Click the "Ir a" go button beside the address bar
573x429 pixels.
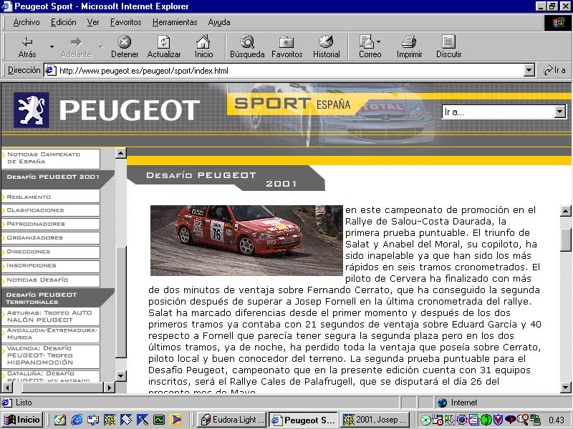[x=554, y=70]
